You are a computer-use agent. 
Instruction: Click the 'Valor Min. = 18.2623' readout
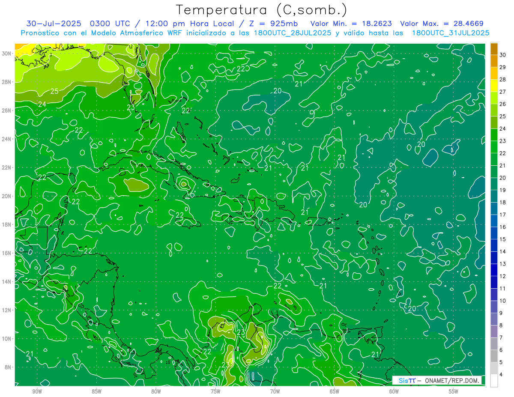[x=351, y=24]
